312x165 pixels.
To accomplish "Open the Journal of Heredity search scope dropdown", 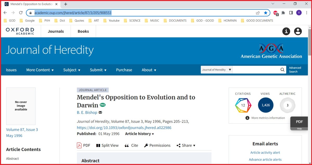I will coord(217,70).
